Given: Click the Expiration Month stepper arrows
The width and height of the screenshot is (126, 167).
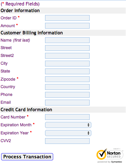Looking at the screenshot, I should click(x=88, y=125).
